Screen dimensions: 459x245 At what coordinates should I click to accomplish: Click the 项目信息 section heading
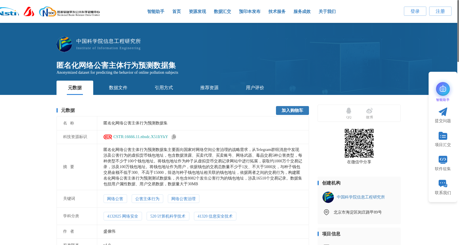(331, 234)
